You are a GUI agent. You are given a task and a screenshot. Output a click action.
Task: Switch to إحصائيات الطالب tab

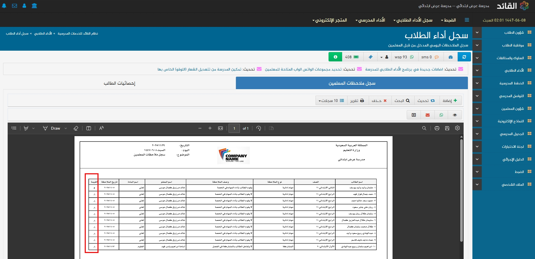pyautogui.click(x=120, y=83)
